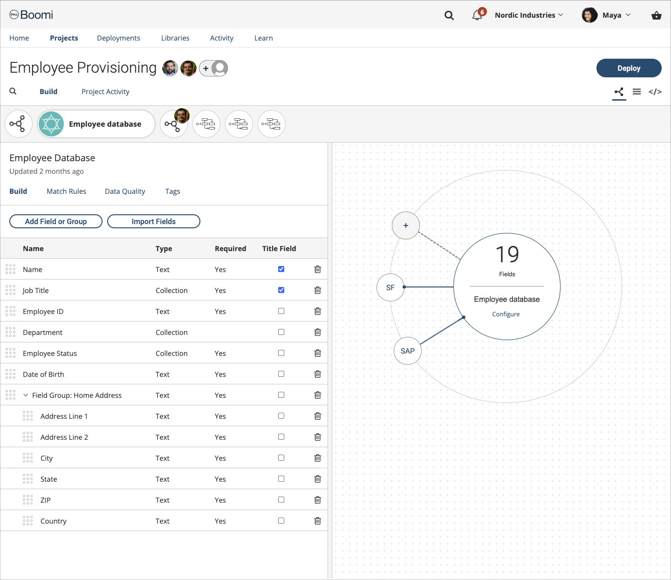Open the notifications bell
The image size is (671, 580).
477,15
